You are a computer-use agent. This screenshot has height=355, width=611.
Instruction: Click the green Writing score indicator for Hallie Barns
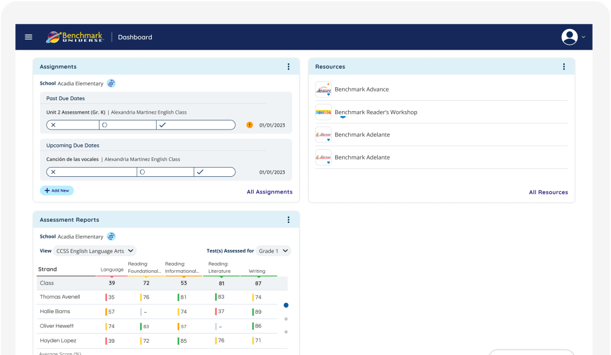[x=253, y=311]
